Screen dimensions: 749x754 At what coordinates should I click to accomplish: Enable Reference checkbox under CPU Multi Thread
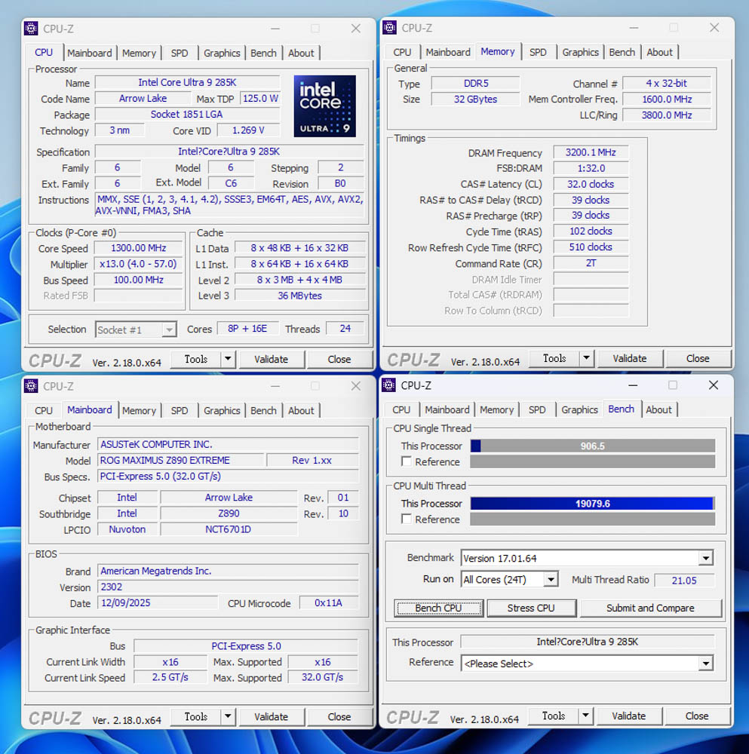click(407, 519)
